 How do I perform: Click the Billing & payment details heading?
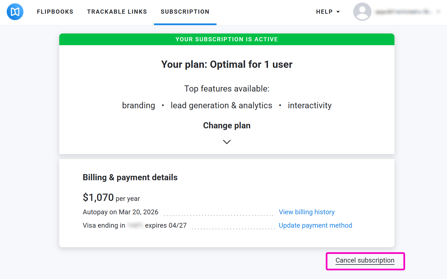(130, 177)
